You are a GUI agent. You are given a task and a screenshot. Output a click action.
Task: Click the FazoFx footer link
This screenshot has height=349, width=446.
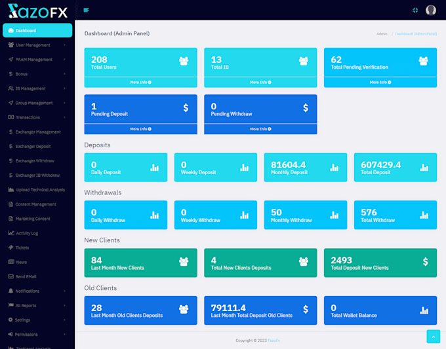click(x=274, y=340)
